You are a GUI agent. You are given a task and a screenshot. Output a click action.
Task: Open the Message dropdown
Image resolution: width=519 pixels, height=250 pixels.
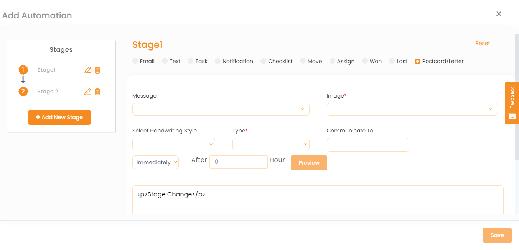221,109
